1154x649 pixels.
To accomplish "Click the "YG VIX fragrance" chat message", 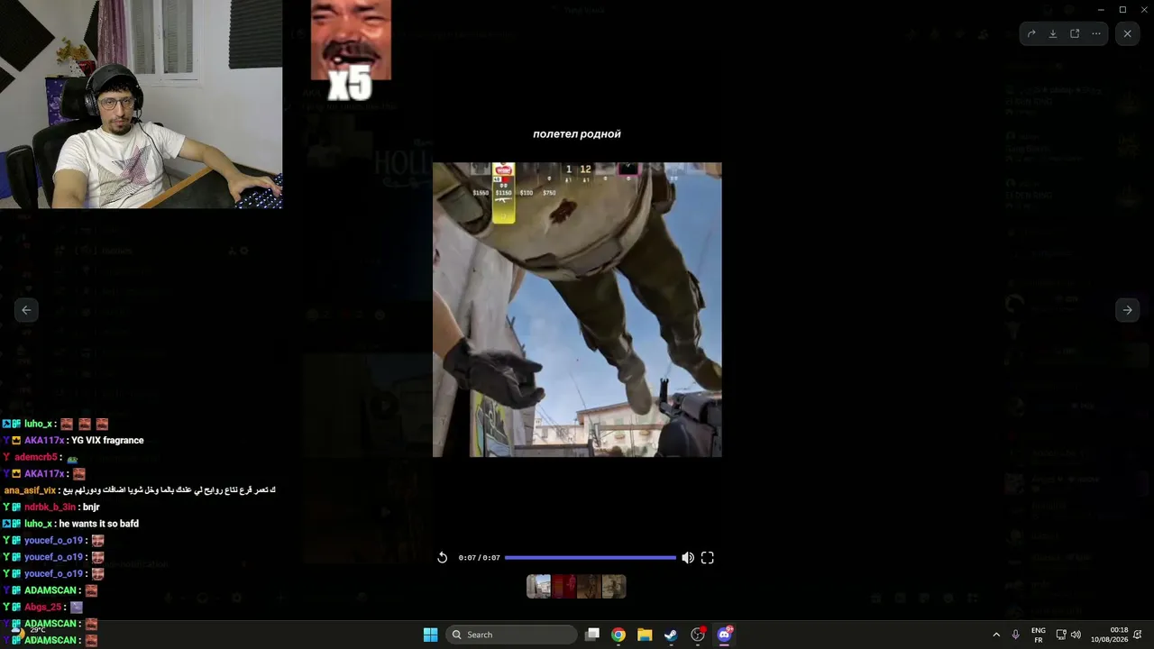I will coord(107,441).
